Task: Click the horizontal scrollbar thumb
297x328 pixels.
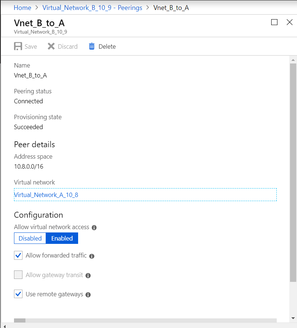Action: (x=20, y=321)
